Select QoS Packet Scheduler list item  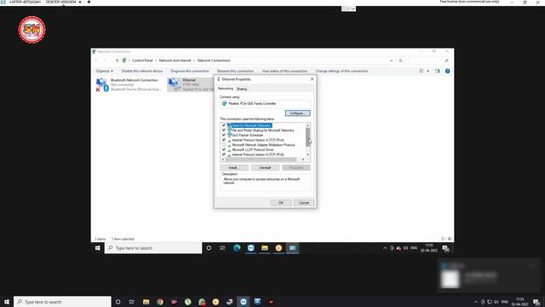(248, 135)
